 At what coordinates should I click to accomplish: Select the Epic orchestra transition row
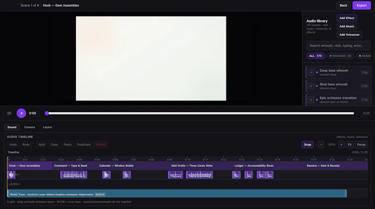(x=338, y=100)
